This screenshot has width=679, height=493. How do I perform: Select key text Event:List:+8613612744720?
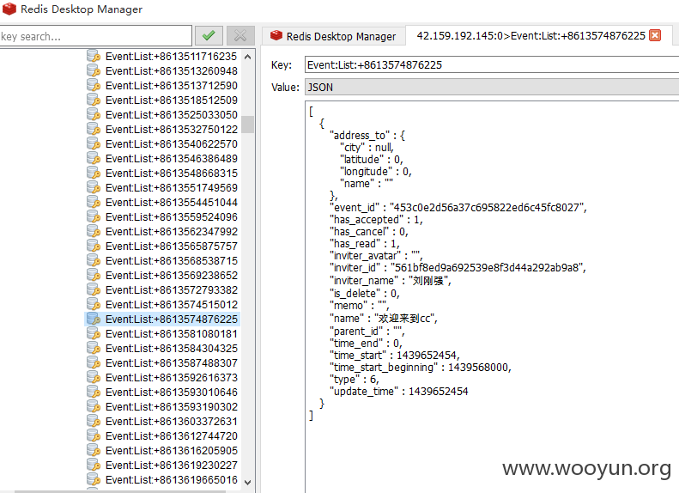coord(172,435)
